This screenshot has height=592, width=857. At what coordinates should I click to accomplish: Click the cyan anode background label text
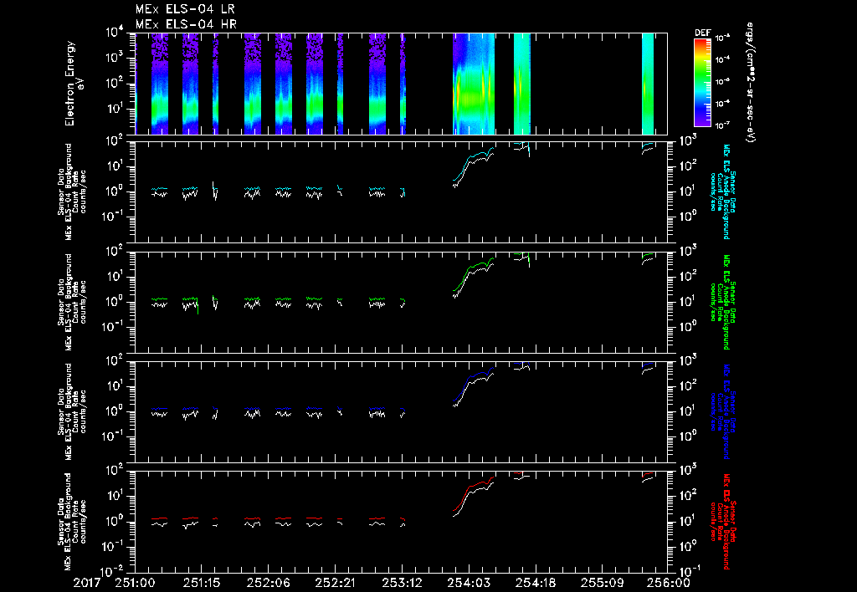tap(722, 191)
